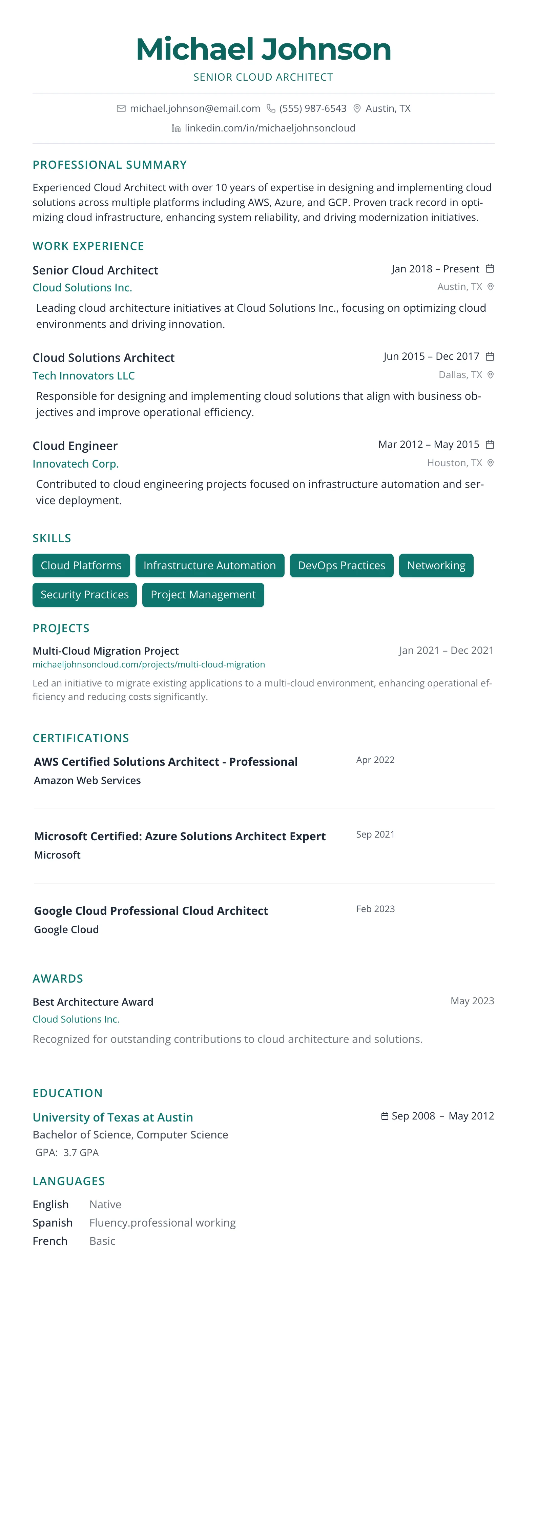Click the DevOps Practices skill badge
Image resolution: width=538 pixels, height=1522 pixels.
[x=342, y=565]
